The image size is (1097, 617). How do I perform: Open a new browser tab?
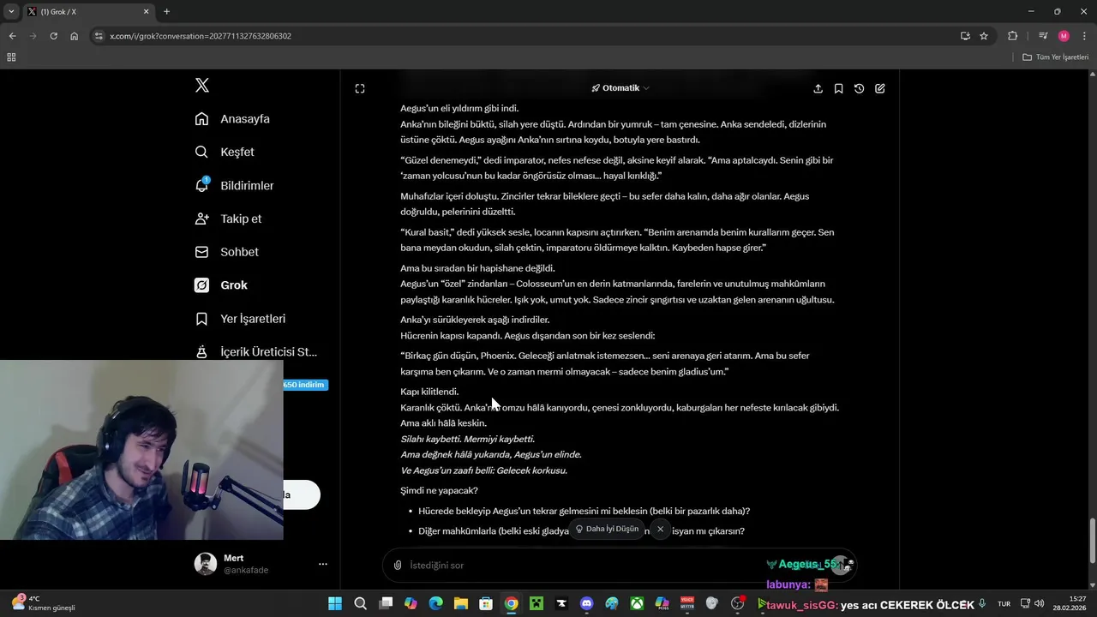[x=166, y=11]
